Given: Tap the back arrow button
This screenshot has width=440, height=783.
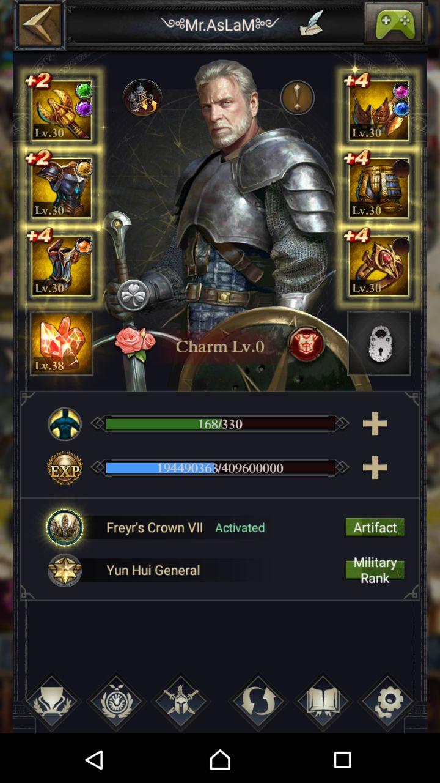Looking at the screenshot, I should [40, 25].
